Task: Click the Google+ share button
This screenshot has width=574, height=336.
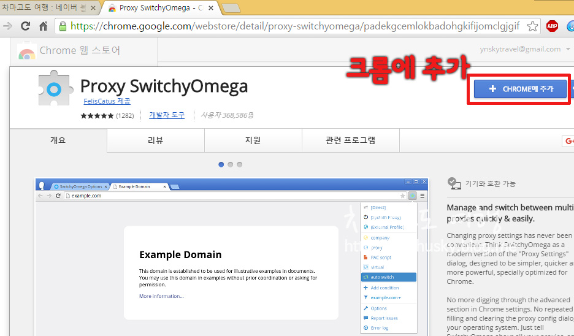Action: click(568, 141)
